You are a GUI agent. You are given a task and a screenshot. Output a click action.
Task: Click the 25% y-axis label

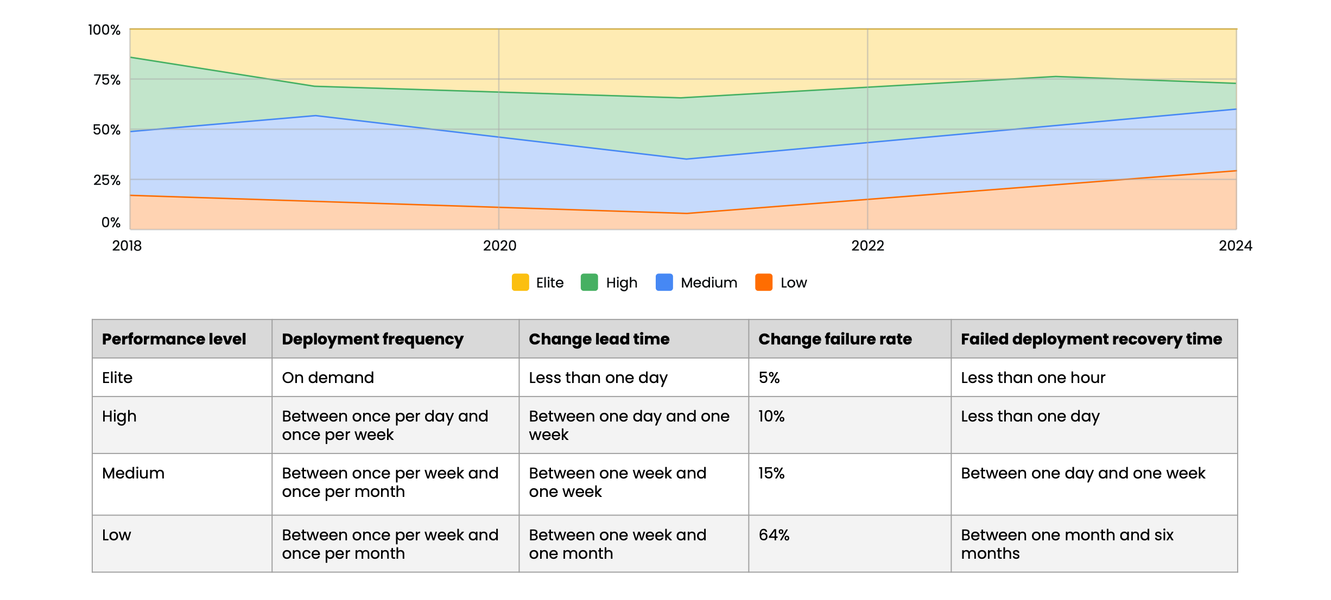[107, 180]
